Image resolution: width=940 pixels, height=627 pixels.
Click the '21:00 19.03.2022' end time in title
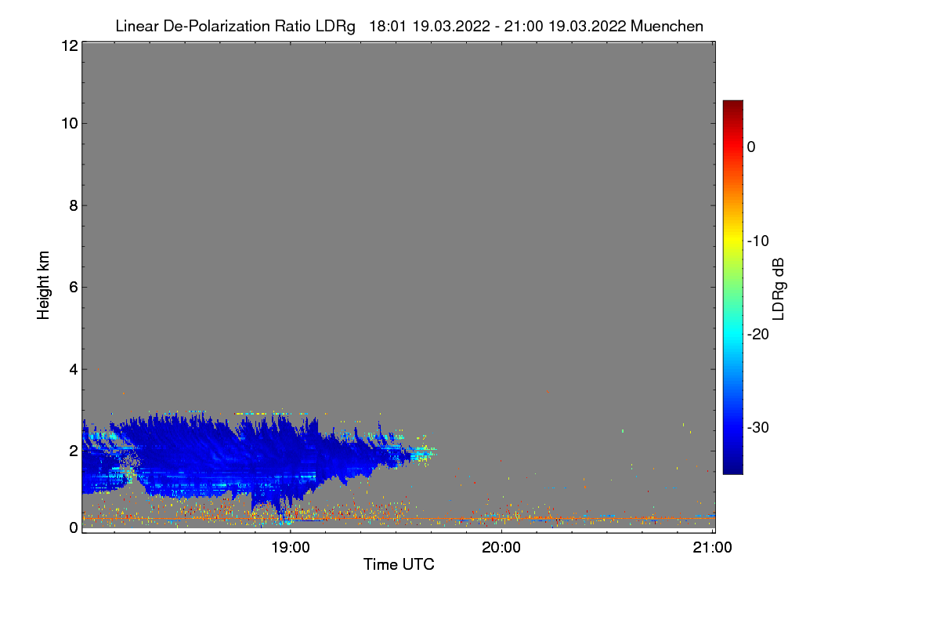[x=564, y=27]
